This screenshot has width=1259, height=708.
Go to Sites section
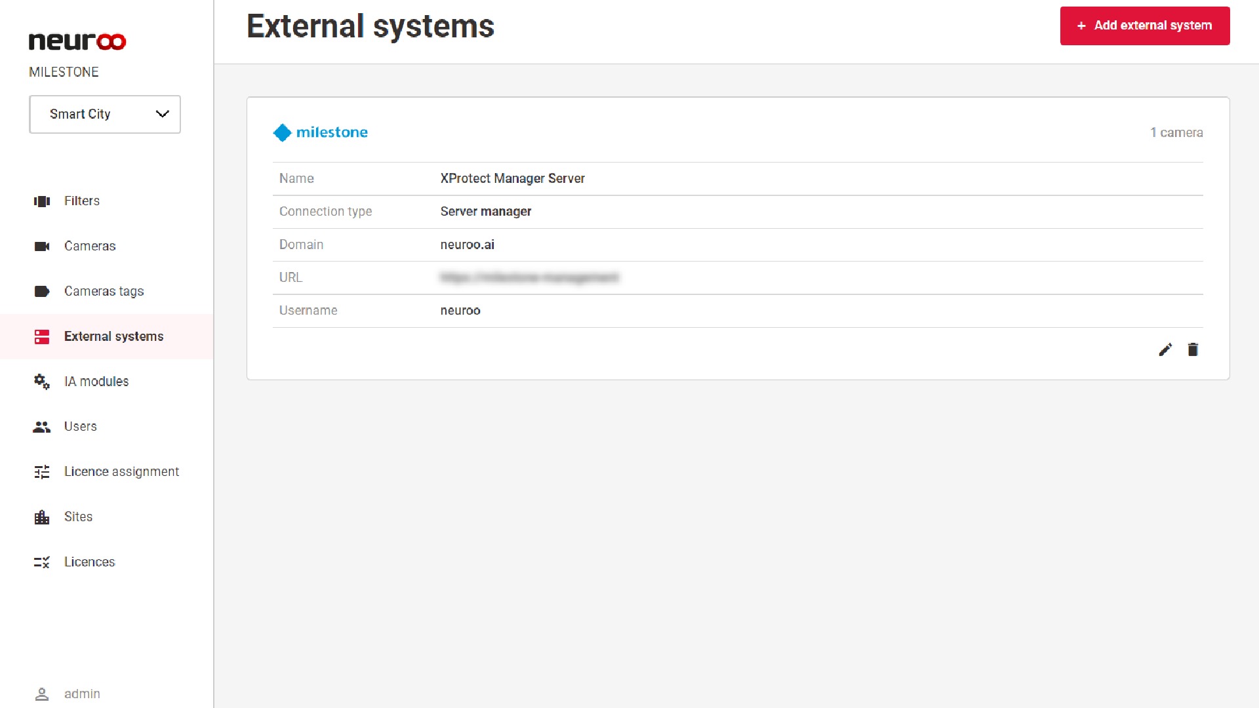78,517
